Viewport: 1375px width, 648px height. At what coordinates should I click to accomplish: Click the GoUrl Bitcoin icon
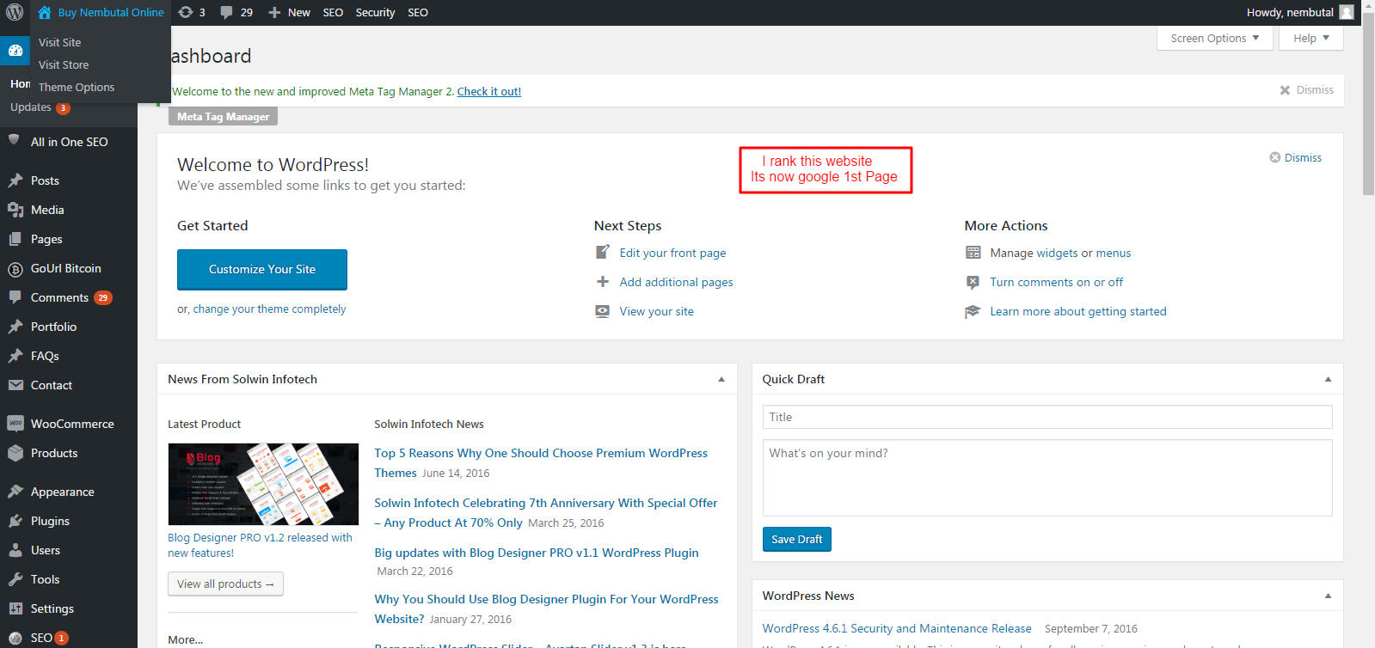pos(15,269)
